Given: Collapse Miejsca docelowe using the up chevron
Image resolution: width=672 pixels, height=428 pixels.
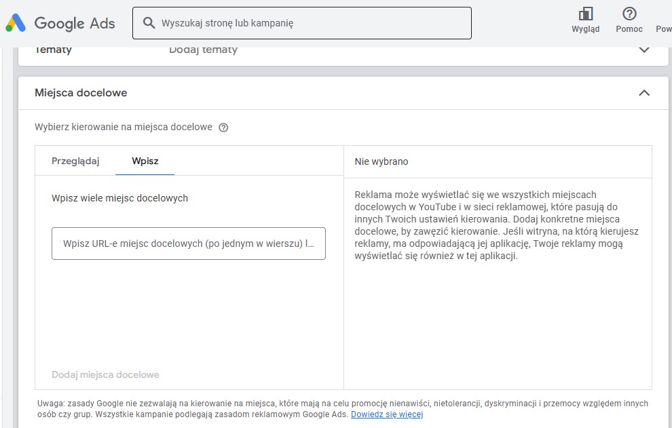Looking at the screenshot, I should pos(643,93).
